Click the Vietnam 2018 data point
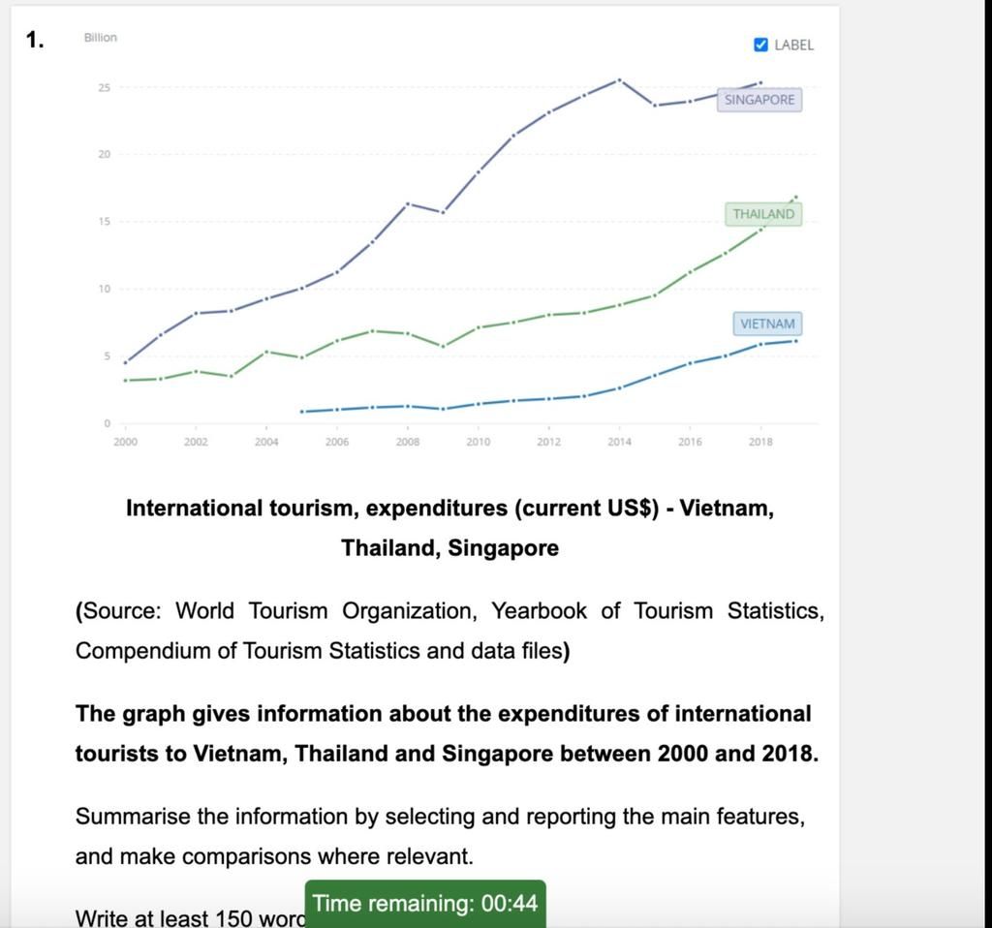Image resolution: width=992 pixels, height=928 pixels. [760, 344]
